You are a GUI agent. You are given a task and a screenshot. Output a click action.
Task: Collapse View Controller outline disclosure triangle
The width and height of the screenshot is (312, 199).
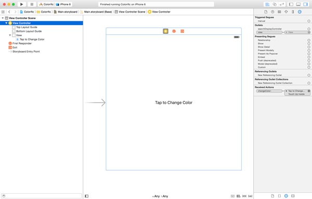click(6, 23)
